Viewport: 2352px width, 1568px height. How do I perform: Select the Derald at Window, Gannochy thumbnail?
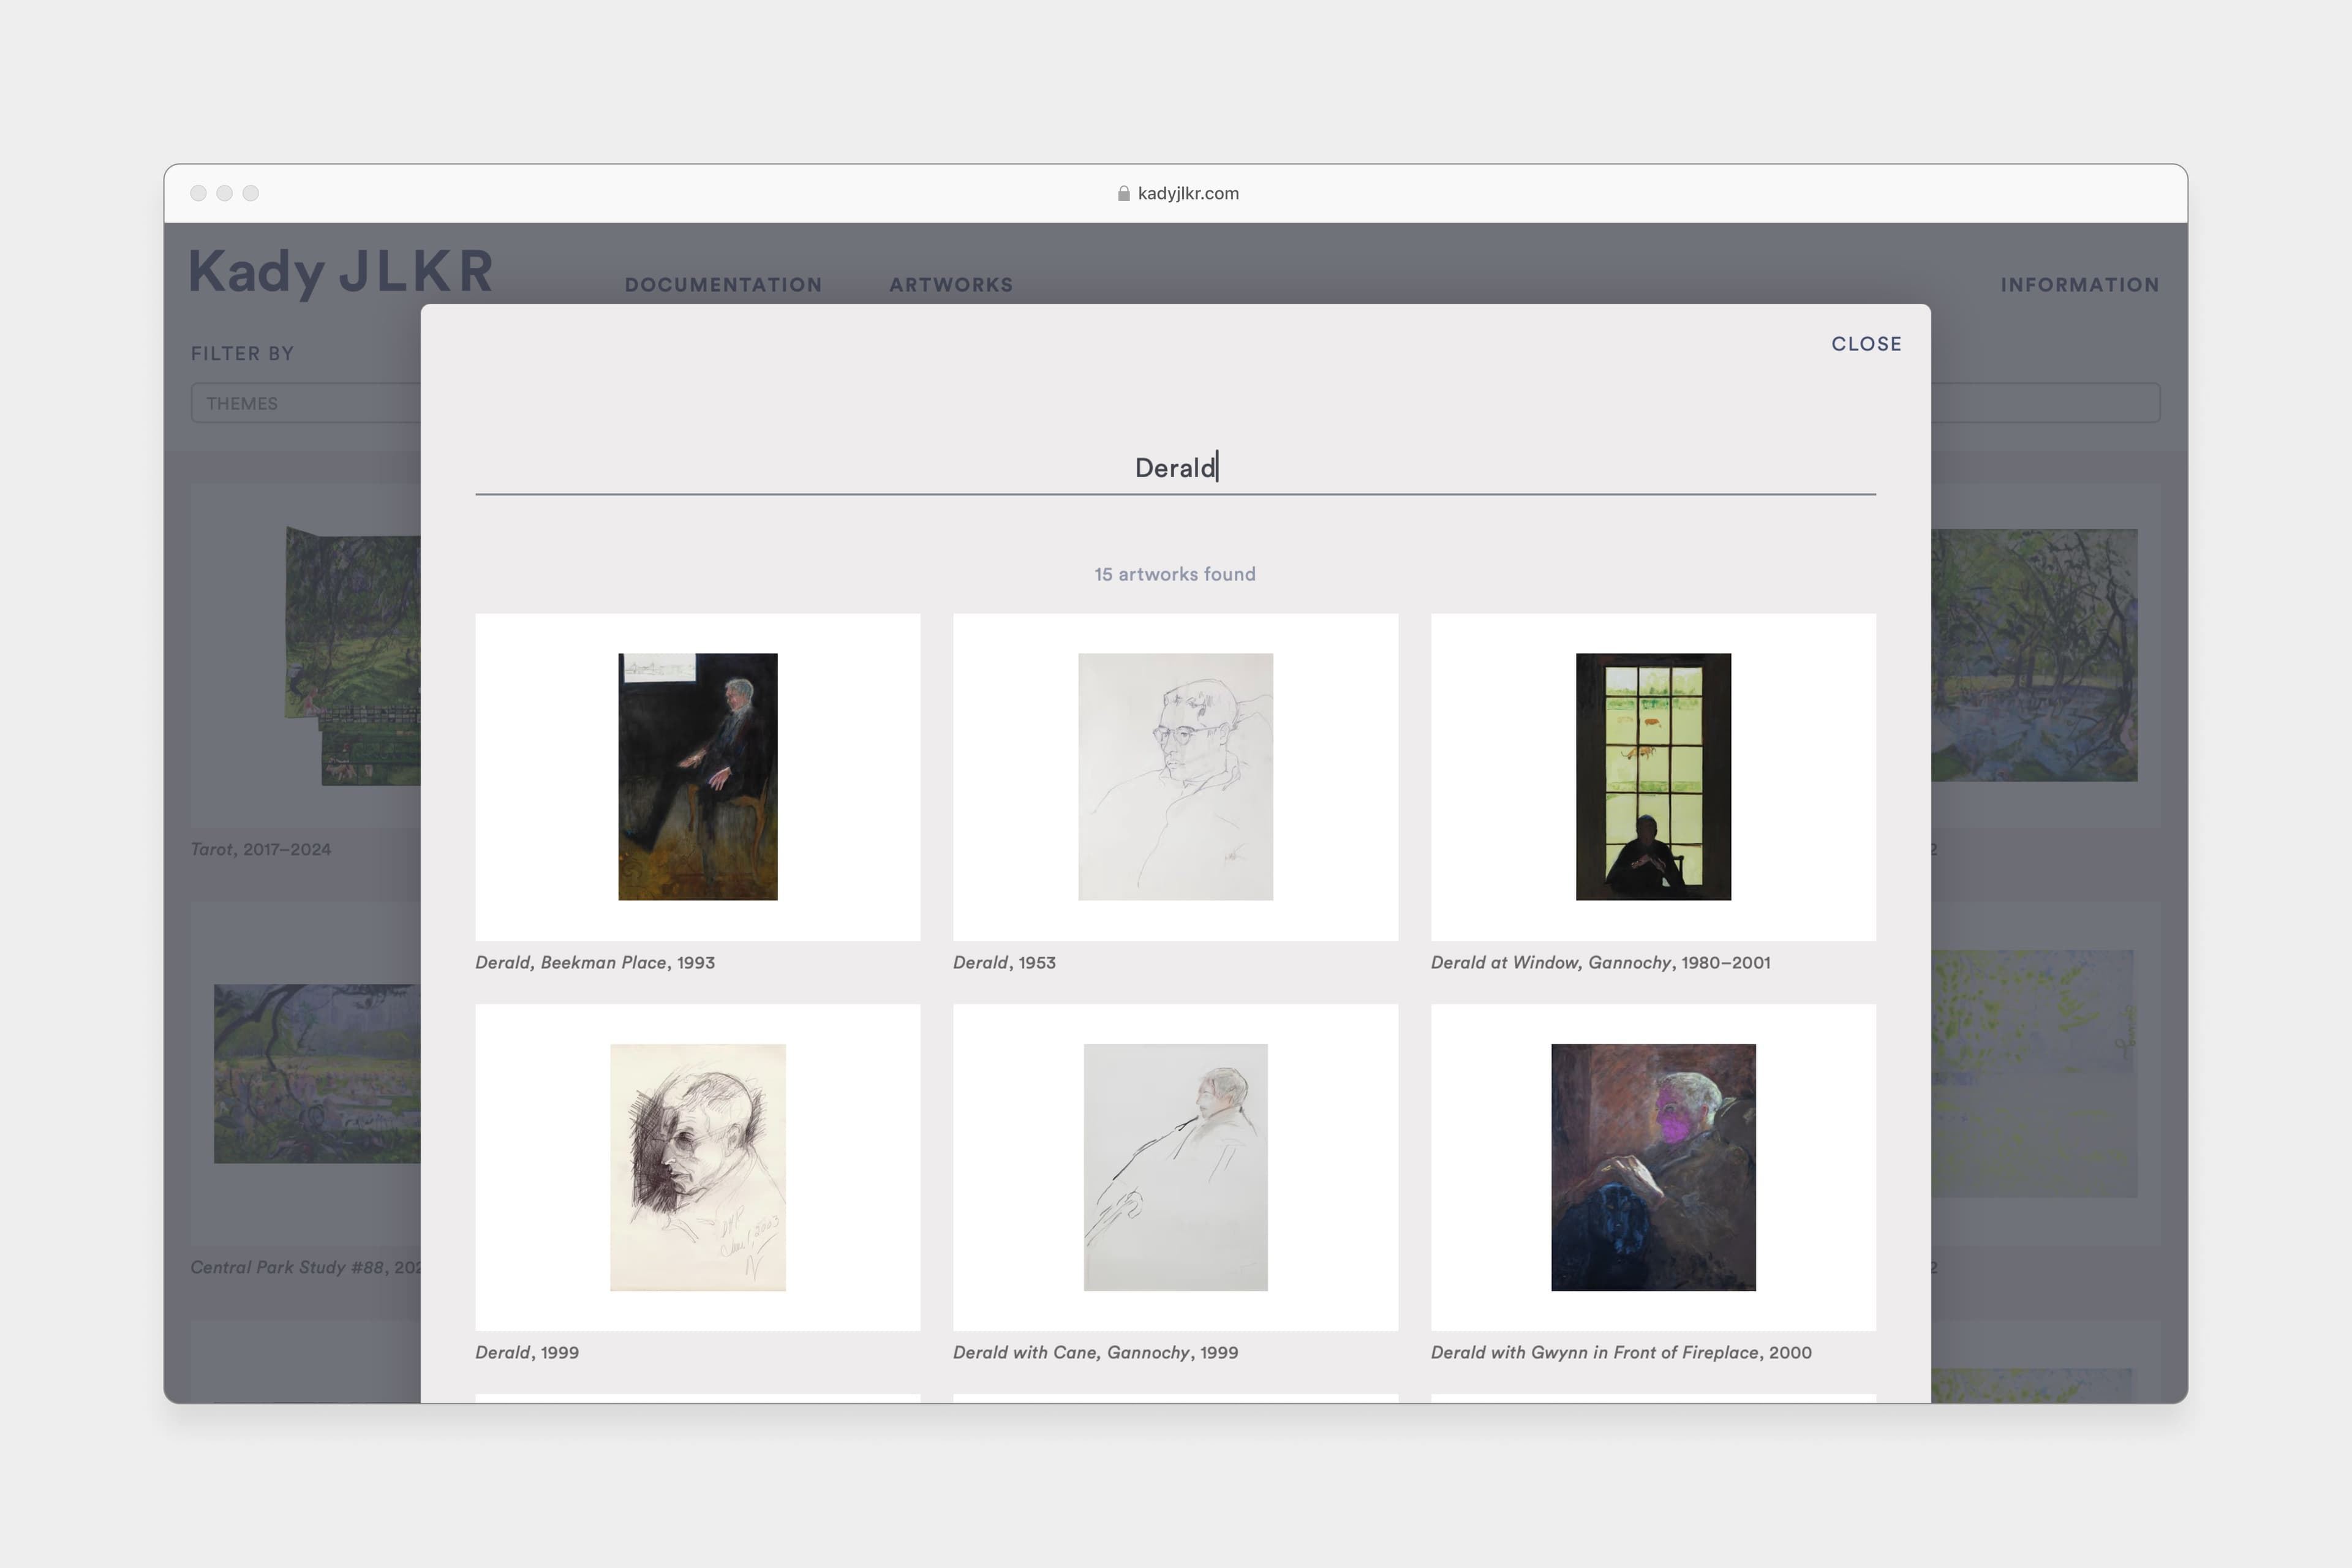1652,777
